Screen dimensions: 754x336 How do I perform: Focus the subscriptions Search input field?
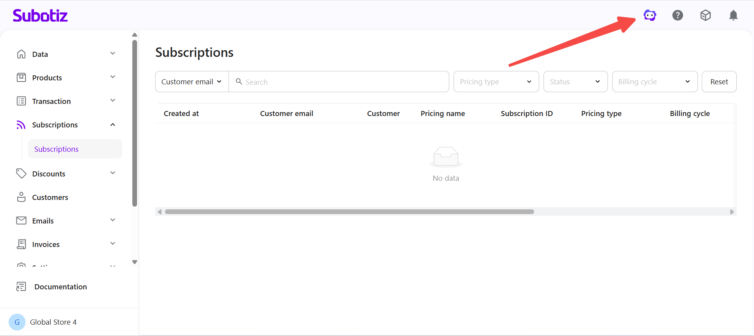[342, 82]
